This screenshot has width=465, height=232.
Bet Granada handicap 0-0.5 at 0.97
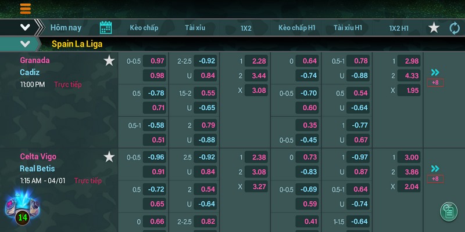(154, 61)
